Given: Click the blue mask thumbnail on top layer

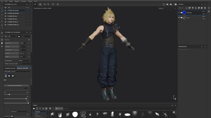Looking at the screenshot, I should pyautogui.click(x=184, y=12).
